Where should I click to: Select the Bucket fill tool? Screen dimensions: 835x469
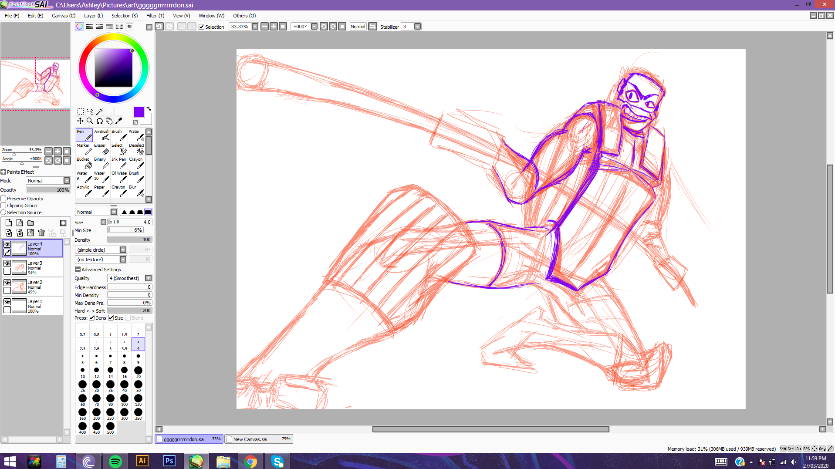pos(84,163)
